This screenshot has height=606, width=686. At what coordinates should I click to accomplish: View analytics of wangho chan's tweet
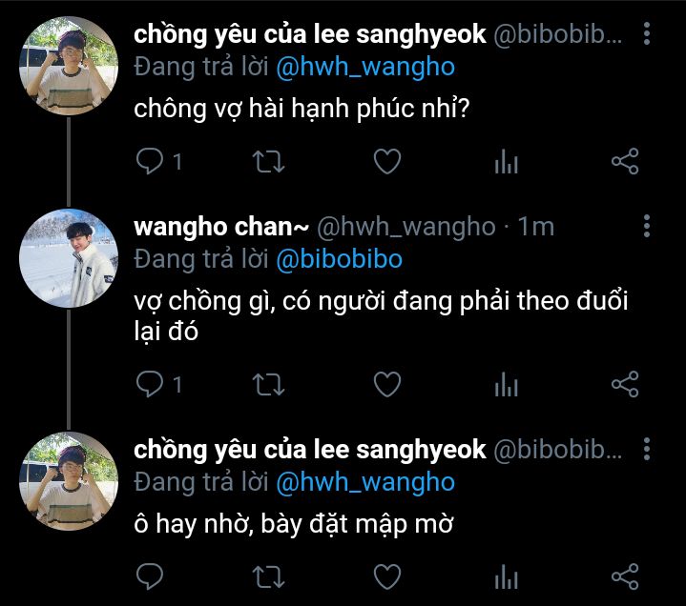[x=507, y=384]
